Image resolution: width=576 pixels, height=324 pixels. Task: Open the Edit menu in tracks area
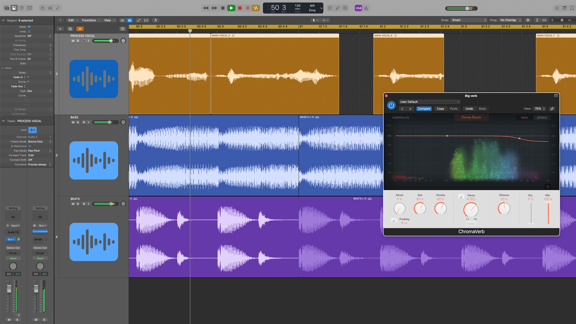point(73,20)
